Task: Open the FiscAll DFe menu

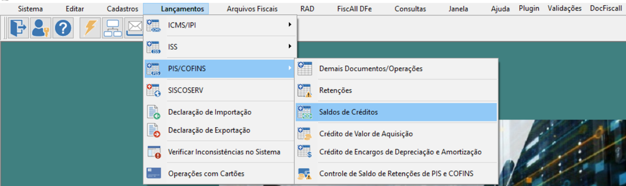Action: click(x=355, y=9)
